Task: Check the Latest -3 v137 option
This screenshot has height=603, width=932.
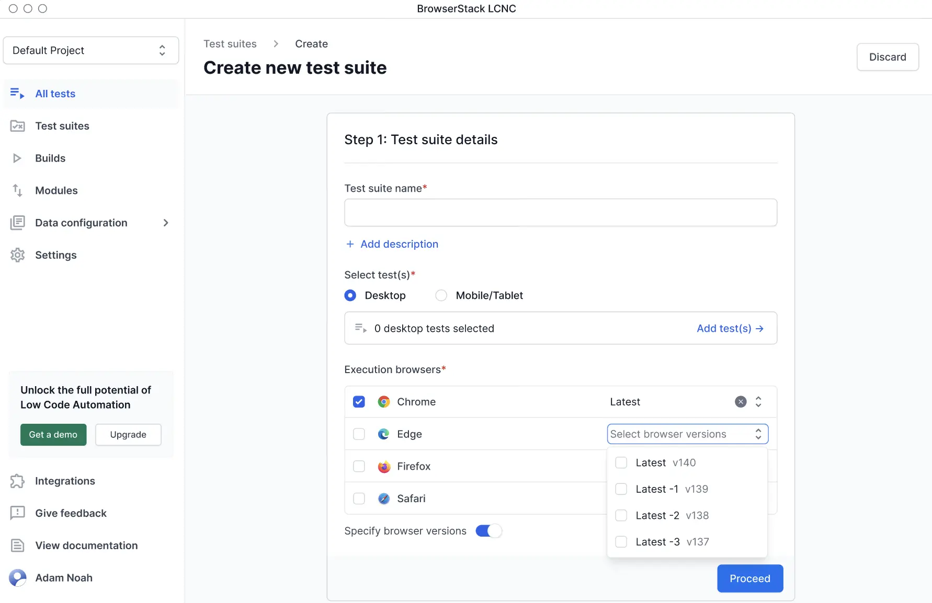Action: (621, 542)
